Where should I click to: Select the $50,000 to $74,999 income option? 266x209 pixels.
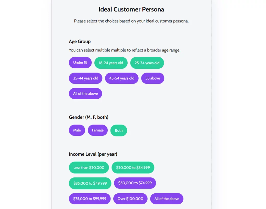point(135,183)
